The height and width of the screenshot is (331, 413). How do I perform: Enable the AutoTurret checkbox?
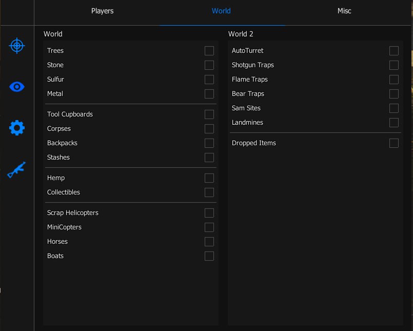click(x=394, y=51)
